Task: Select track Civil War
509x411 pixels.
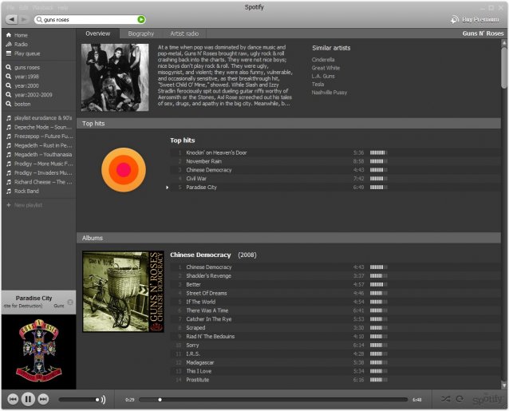Action: (335, 179)
